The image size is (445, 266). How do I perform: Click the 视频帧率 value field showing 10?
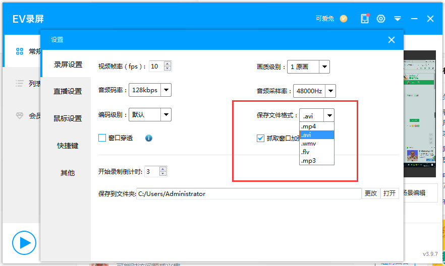coord(156,66)
